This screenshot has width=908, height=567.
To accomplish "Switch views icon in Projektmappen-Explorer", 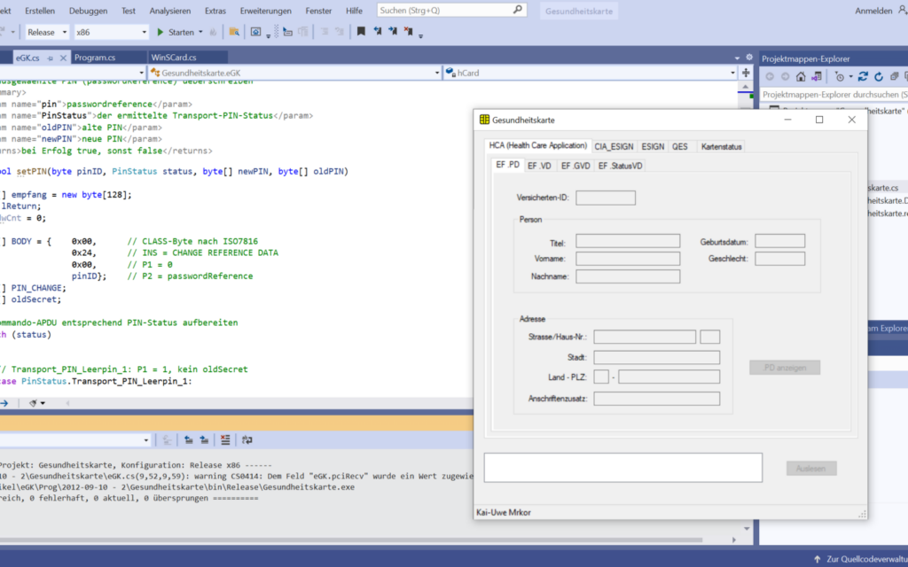I will [817, 76].
